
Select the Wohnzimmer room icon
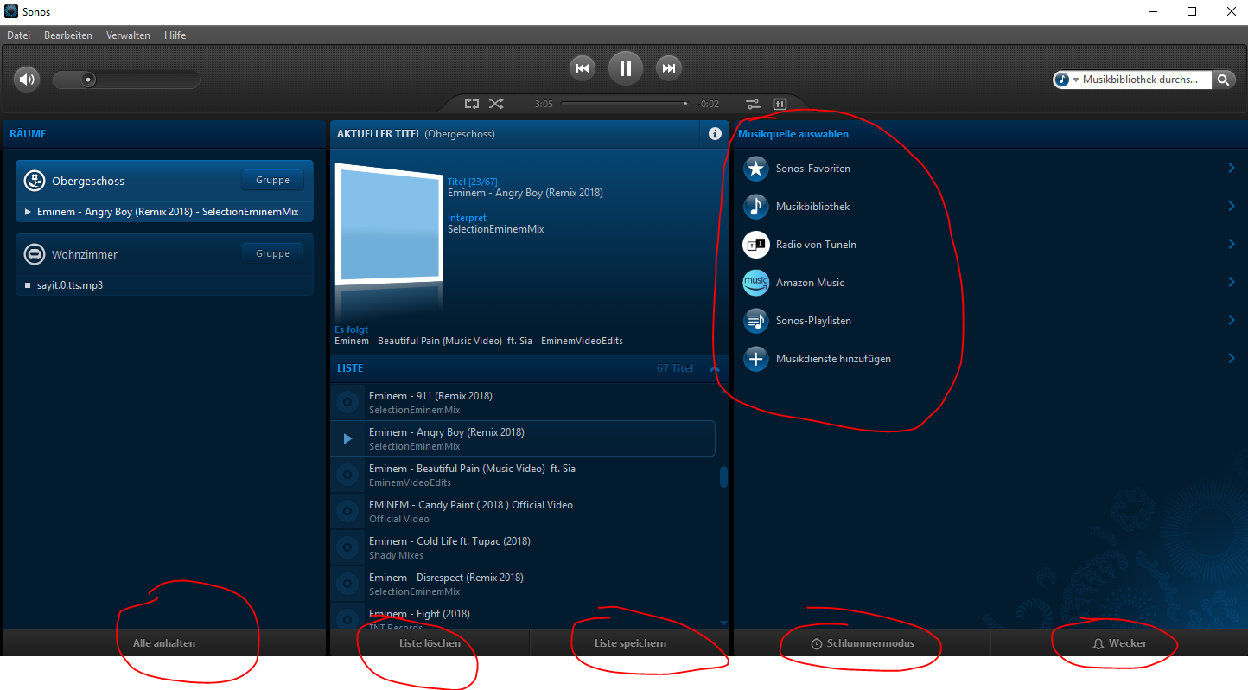tap(34, 254)
